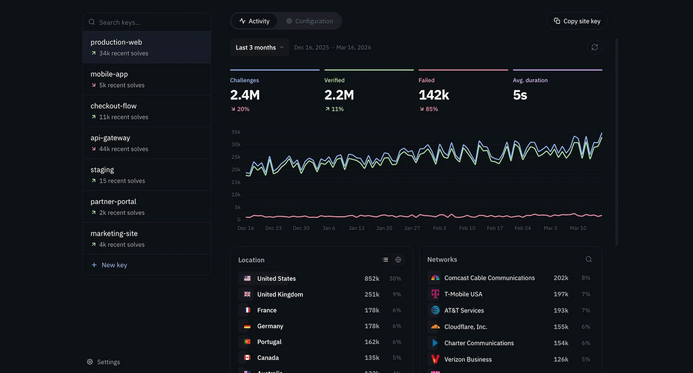Click the chevron in Last 3 months
693x373 pixels.
[x=282, y=47]
